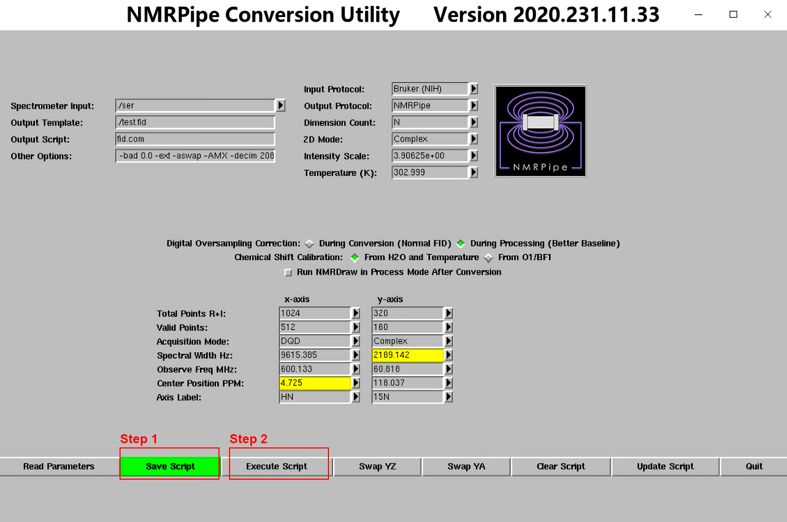The image size is (787, 522).
Task: Open y-axis Valid Points arrow menu
Action: (x=449, y=327)
